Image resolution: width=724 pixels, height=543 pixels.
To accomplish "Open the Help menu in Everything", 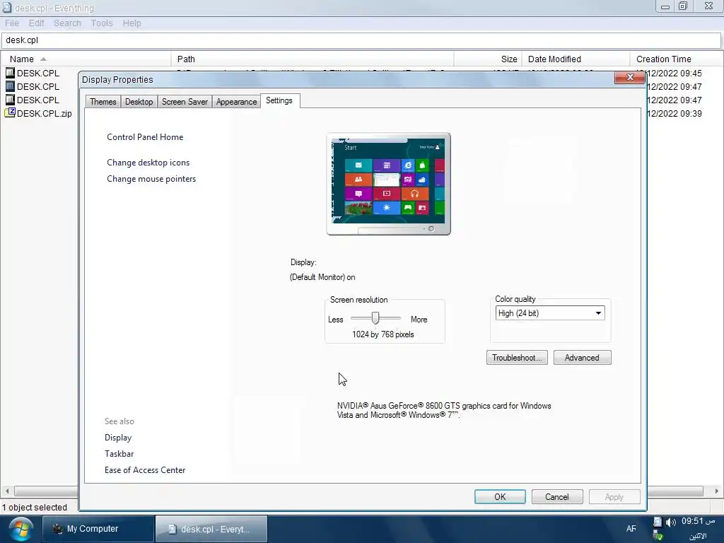I will coord(132,23).
